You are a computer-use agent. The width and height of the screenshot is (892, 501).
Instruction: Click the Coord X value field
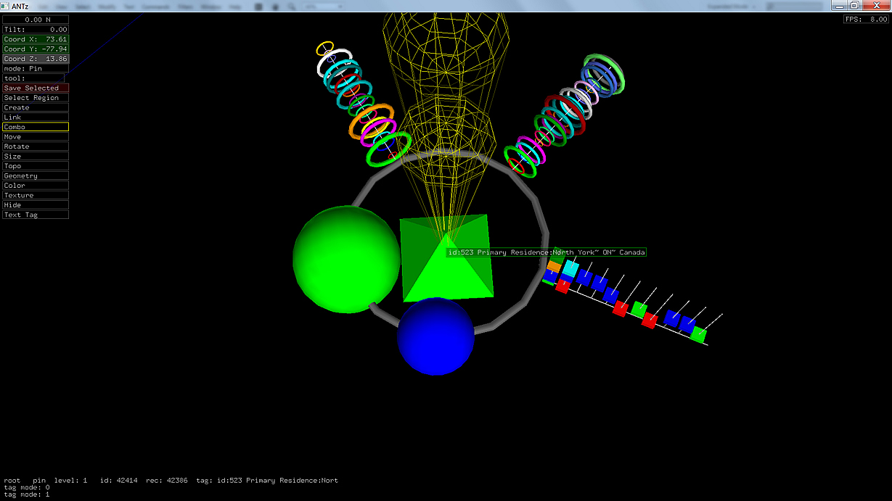36,39
